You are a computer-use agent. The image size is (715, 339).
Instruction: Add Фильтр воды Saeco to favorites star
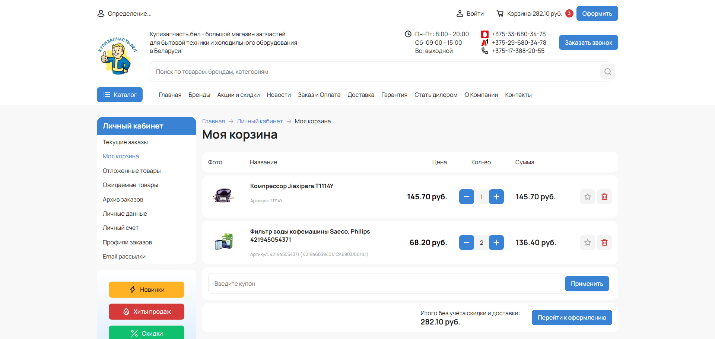[587, 243]
